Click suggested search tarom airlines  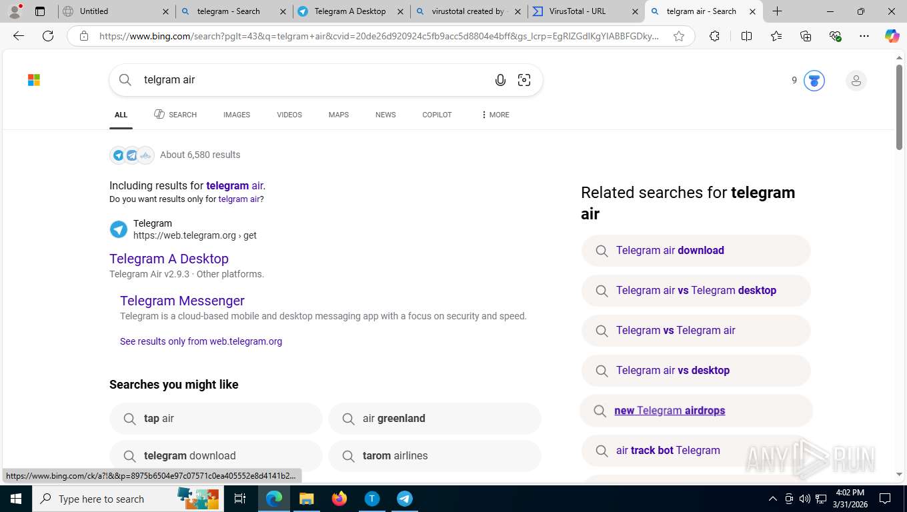[x=434, y=456]
